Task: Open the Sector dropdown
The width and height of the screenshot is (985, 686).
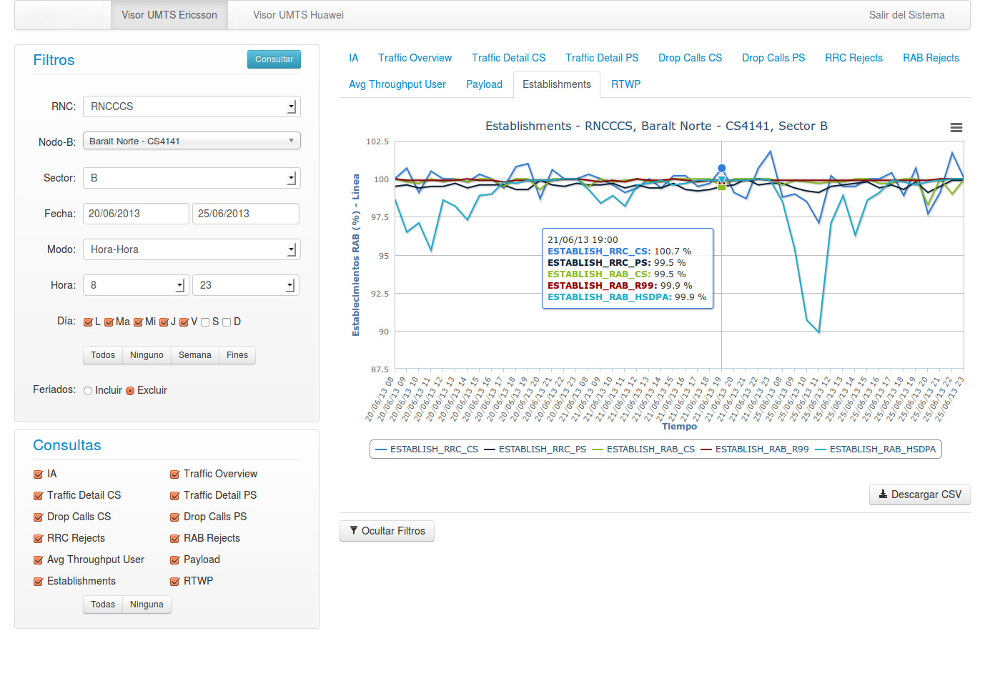Action: pyautogui.click(x=192, y=178)
